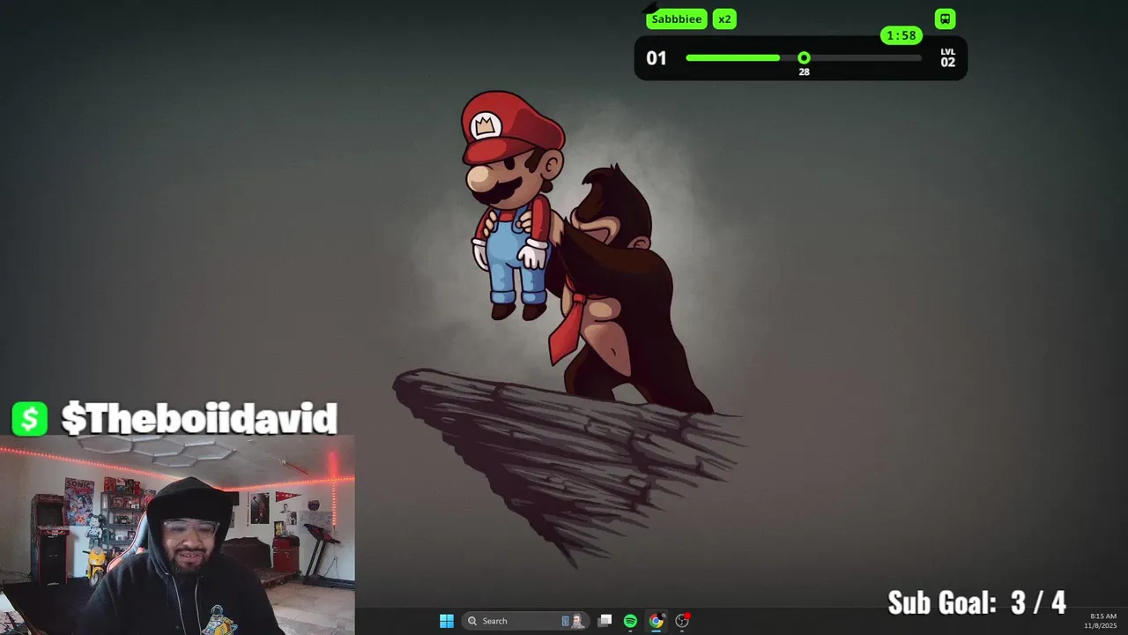Click the x2 multiplier badge
This screenshot has height=635, width=1128.
pos(724,19)
